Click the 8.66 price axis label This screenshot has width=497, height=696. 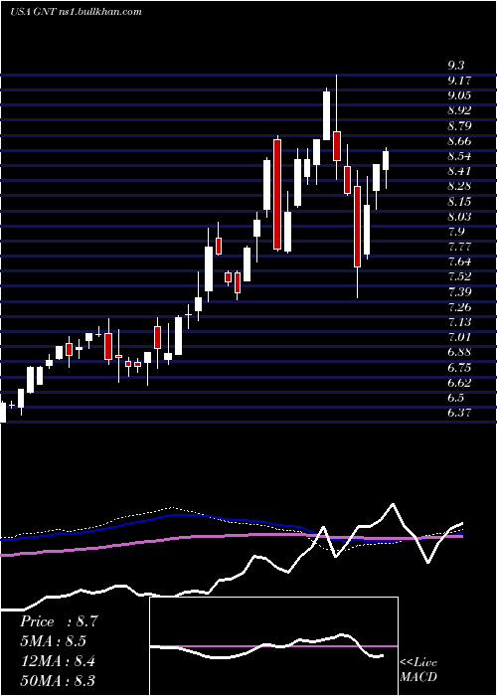tap(459, 141)
